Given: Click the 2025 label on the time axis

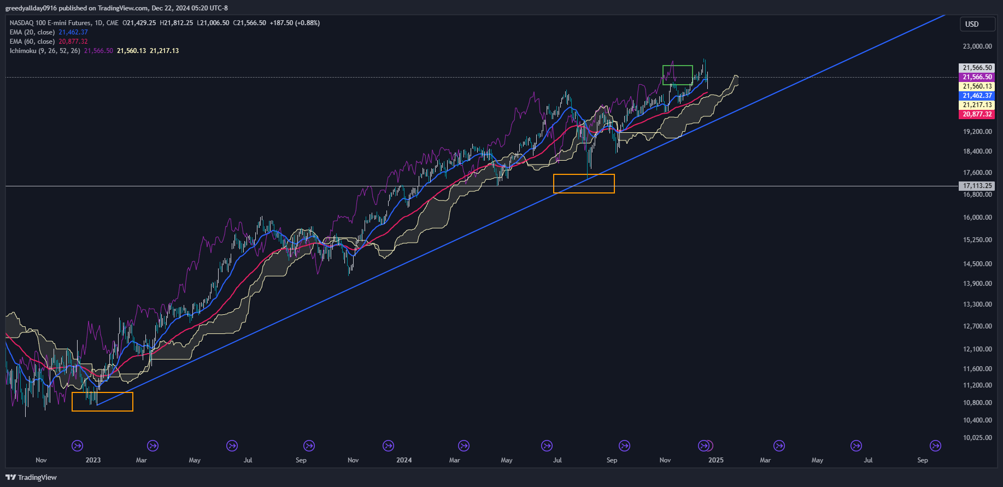Looking at the screenshot, I should (716, 460).
